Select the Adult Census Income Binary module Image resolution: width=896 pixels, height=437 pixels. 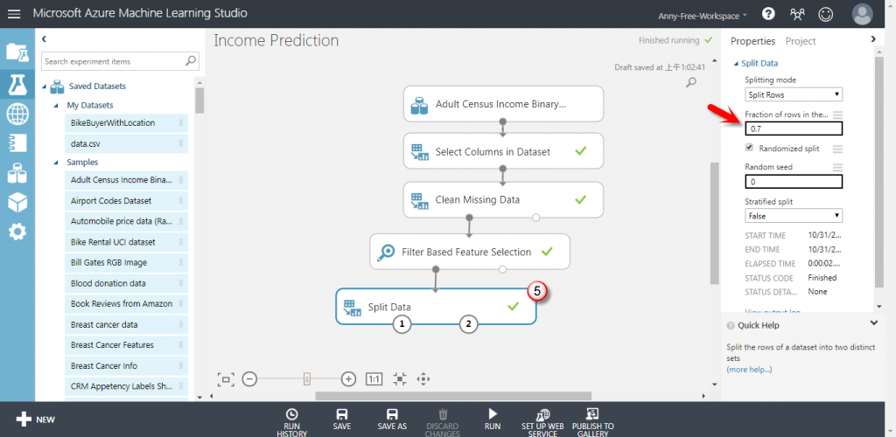click(x=503, y=104)
